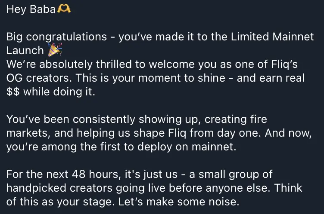Image resolution: width=324 pixels, height=214 pixels.
Task: Click the party popper emoji after Launch
Action: point(55,50)
